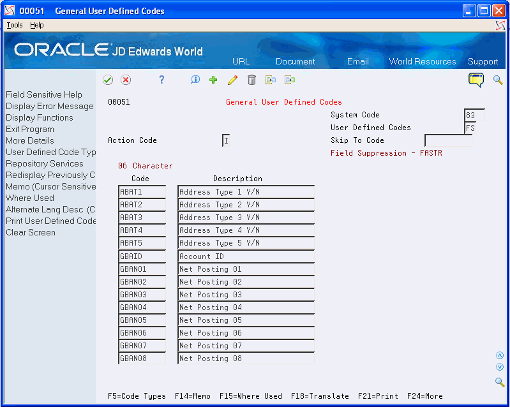Image resolution: width=510 pixels, height=407 pixels.
Task: Click the page up circle arrow icon
Action: [500, 355]
